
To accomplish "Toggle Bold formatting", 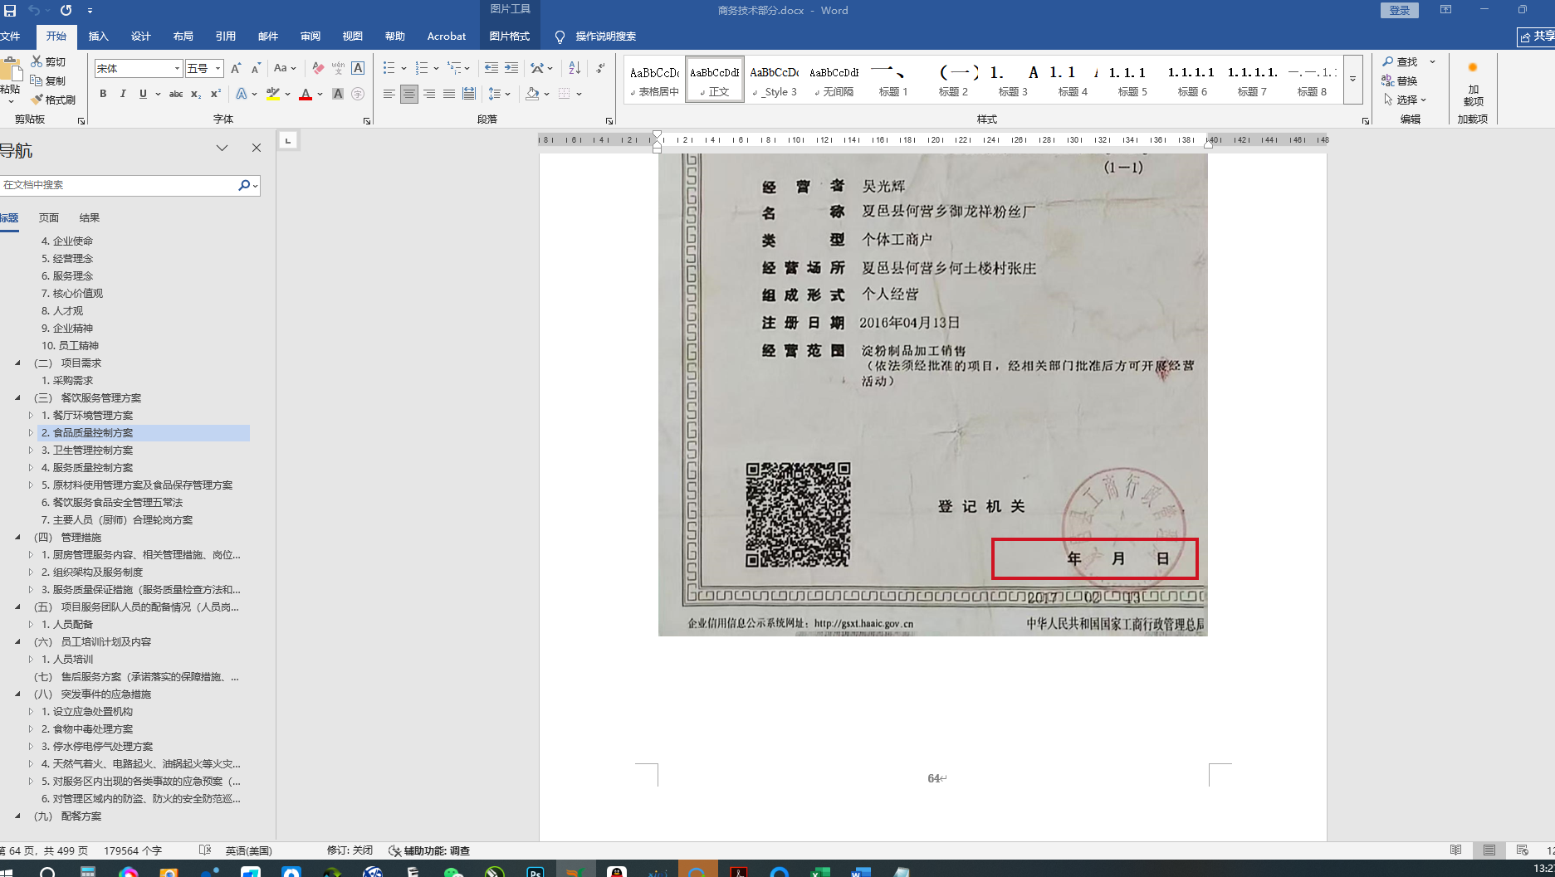I will [103, 94].
